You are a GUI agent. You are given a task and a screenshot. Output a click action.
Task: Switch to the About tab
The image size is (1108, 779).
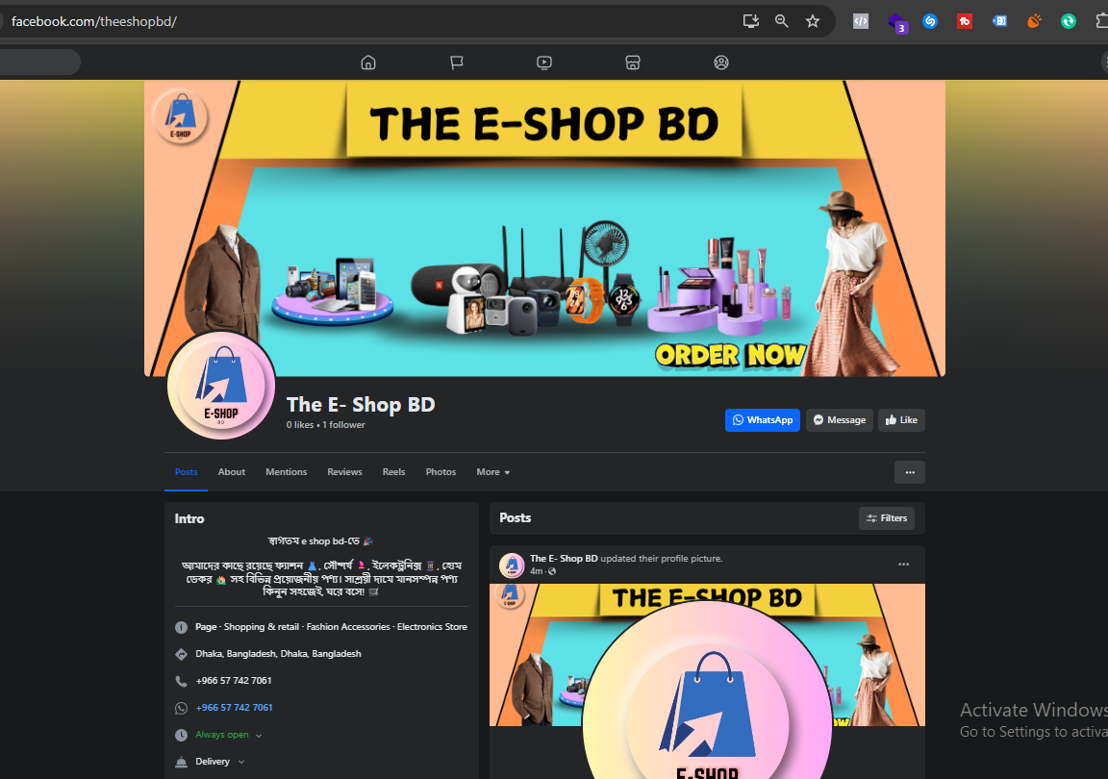(231, 472)
